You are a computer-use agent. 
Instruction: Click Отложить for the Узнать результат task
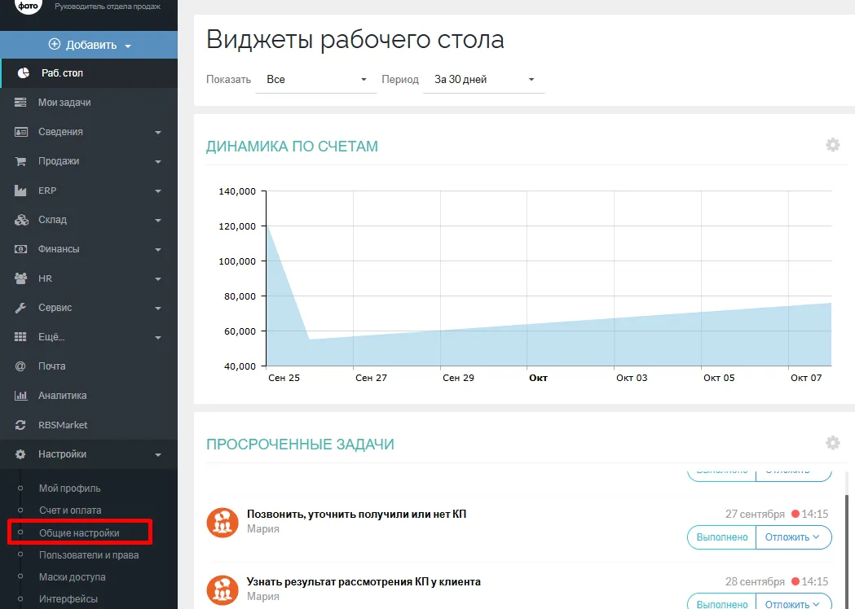tap(793, 603)
